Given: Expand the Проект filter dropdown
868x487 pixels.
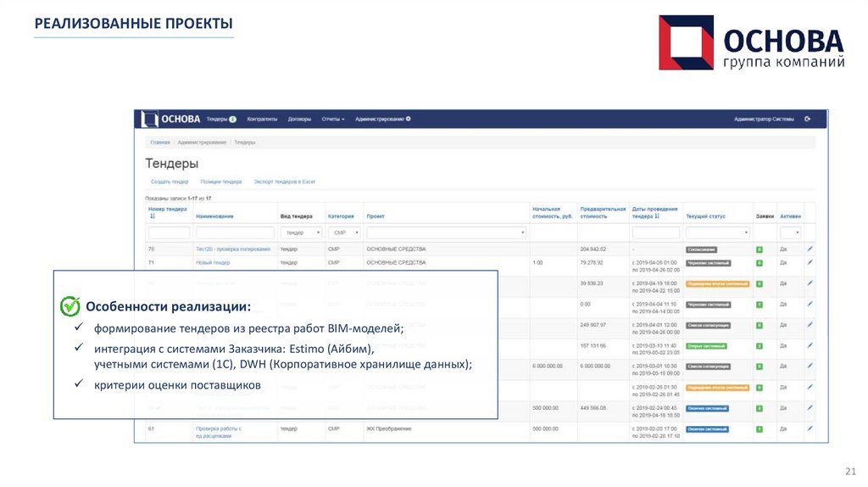Looking at the screenshot, I should click(446, 232).
